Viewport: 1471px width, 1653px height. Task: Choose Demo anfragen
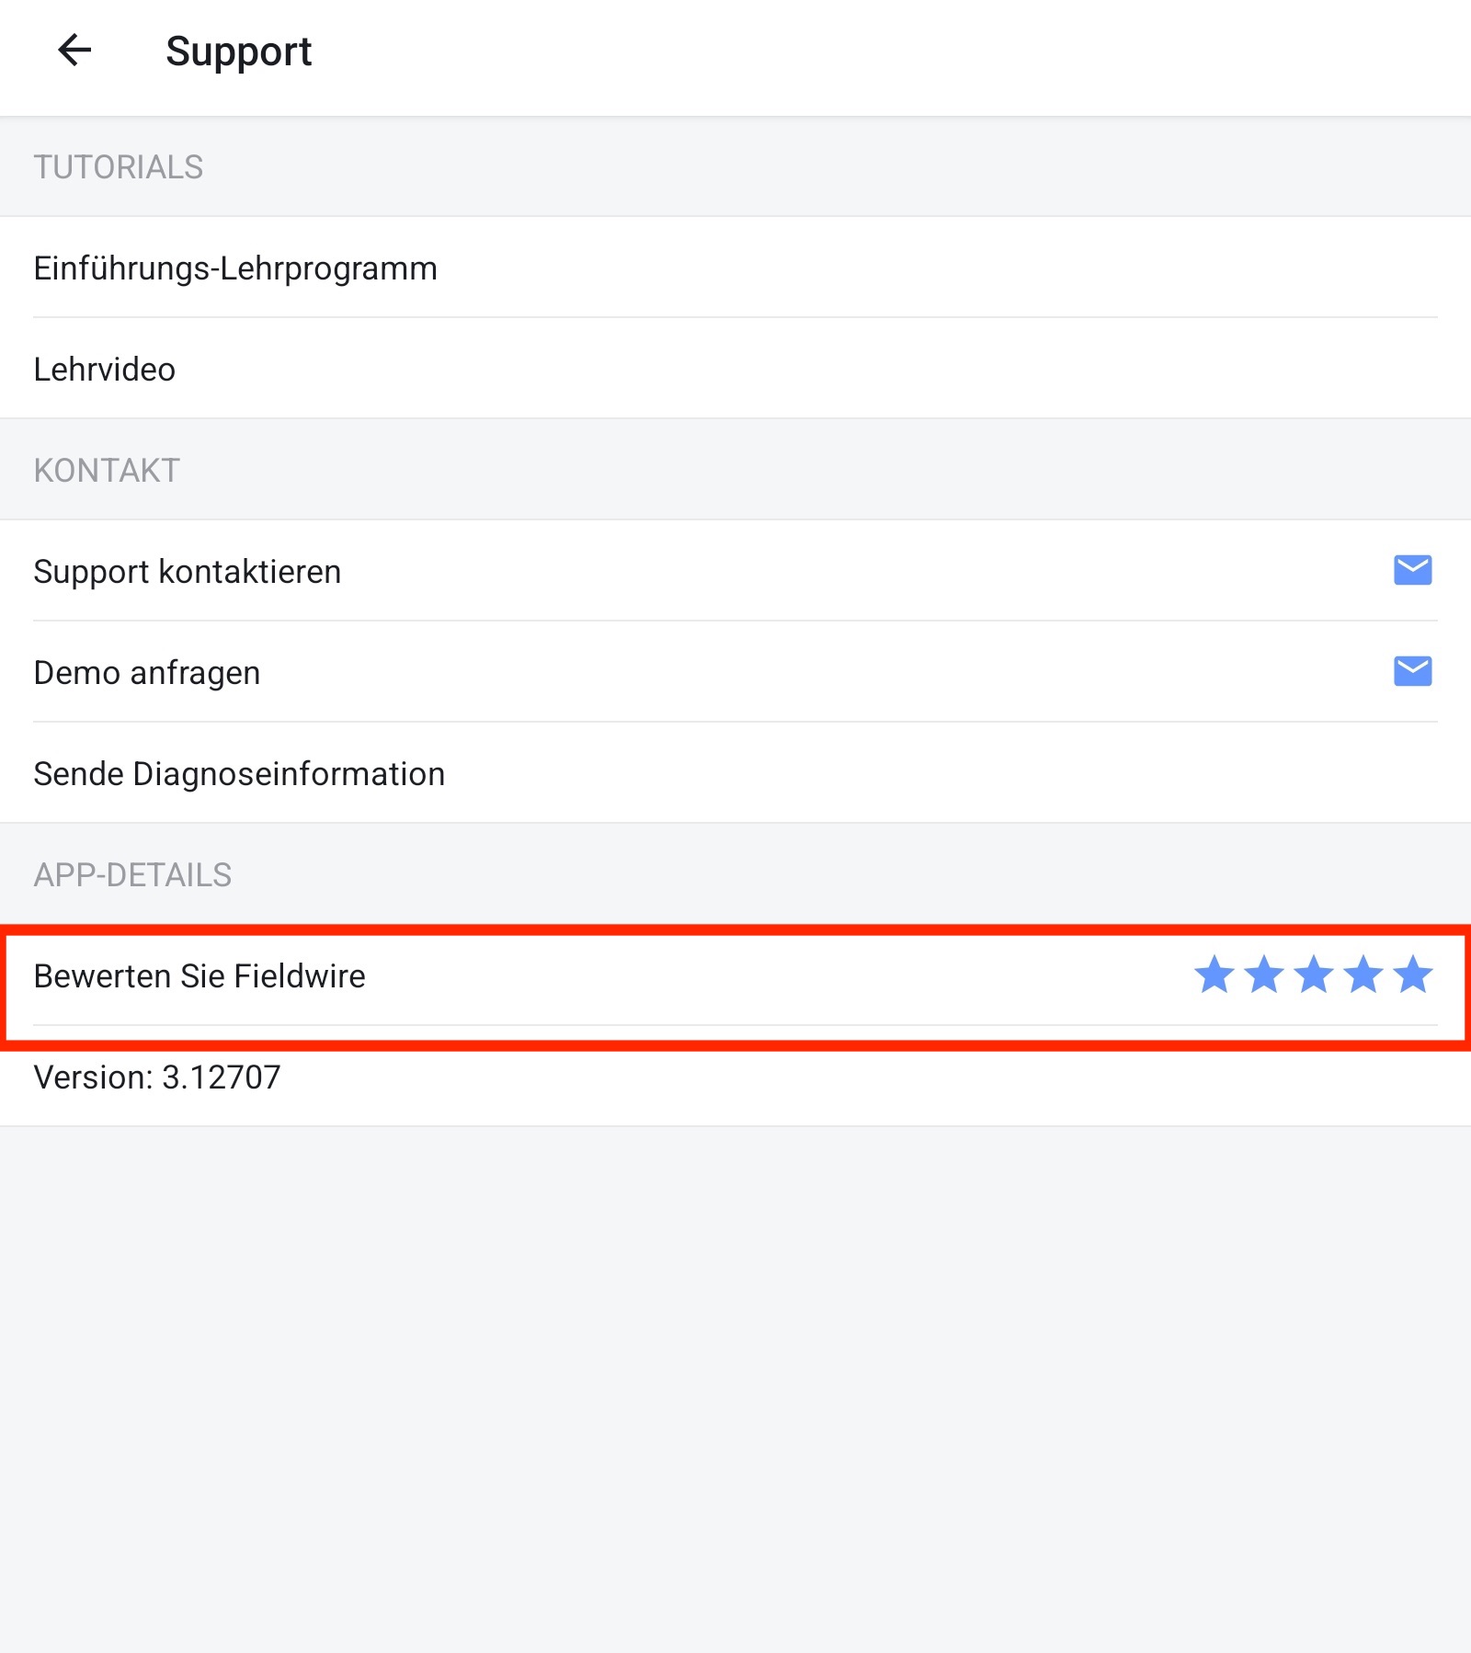click(x=735, y=672)
